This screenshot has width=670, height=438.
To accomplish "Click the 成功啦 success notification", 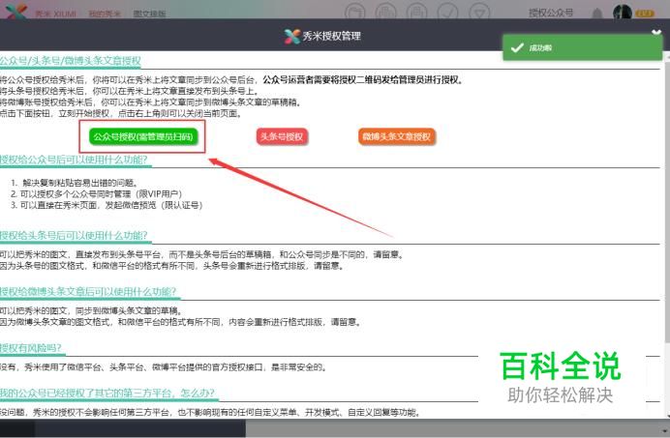I will click(x=583, y=47).
